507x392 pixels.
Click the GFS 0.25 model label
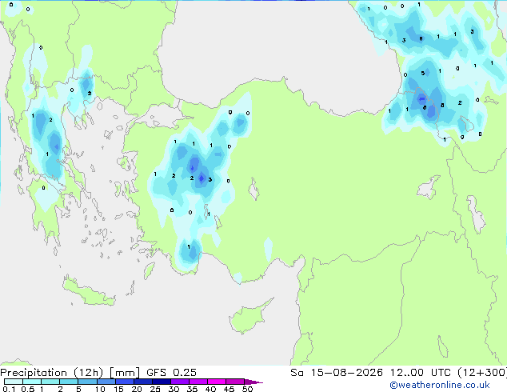coord(171,373)
